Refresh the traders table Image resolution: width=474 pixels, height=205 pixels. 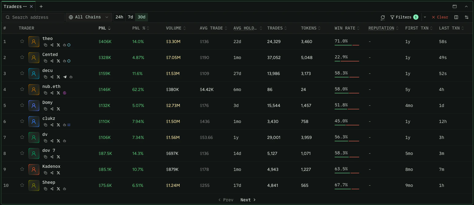(383, 17)
